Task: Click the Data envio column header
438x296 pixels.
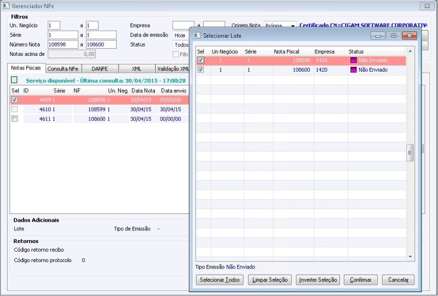Action: [174, 90]
